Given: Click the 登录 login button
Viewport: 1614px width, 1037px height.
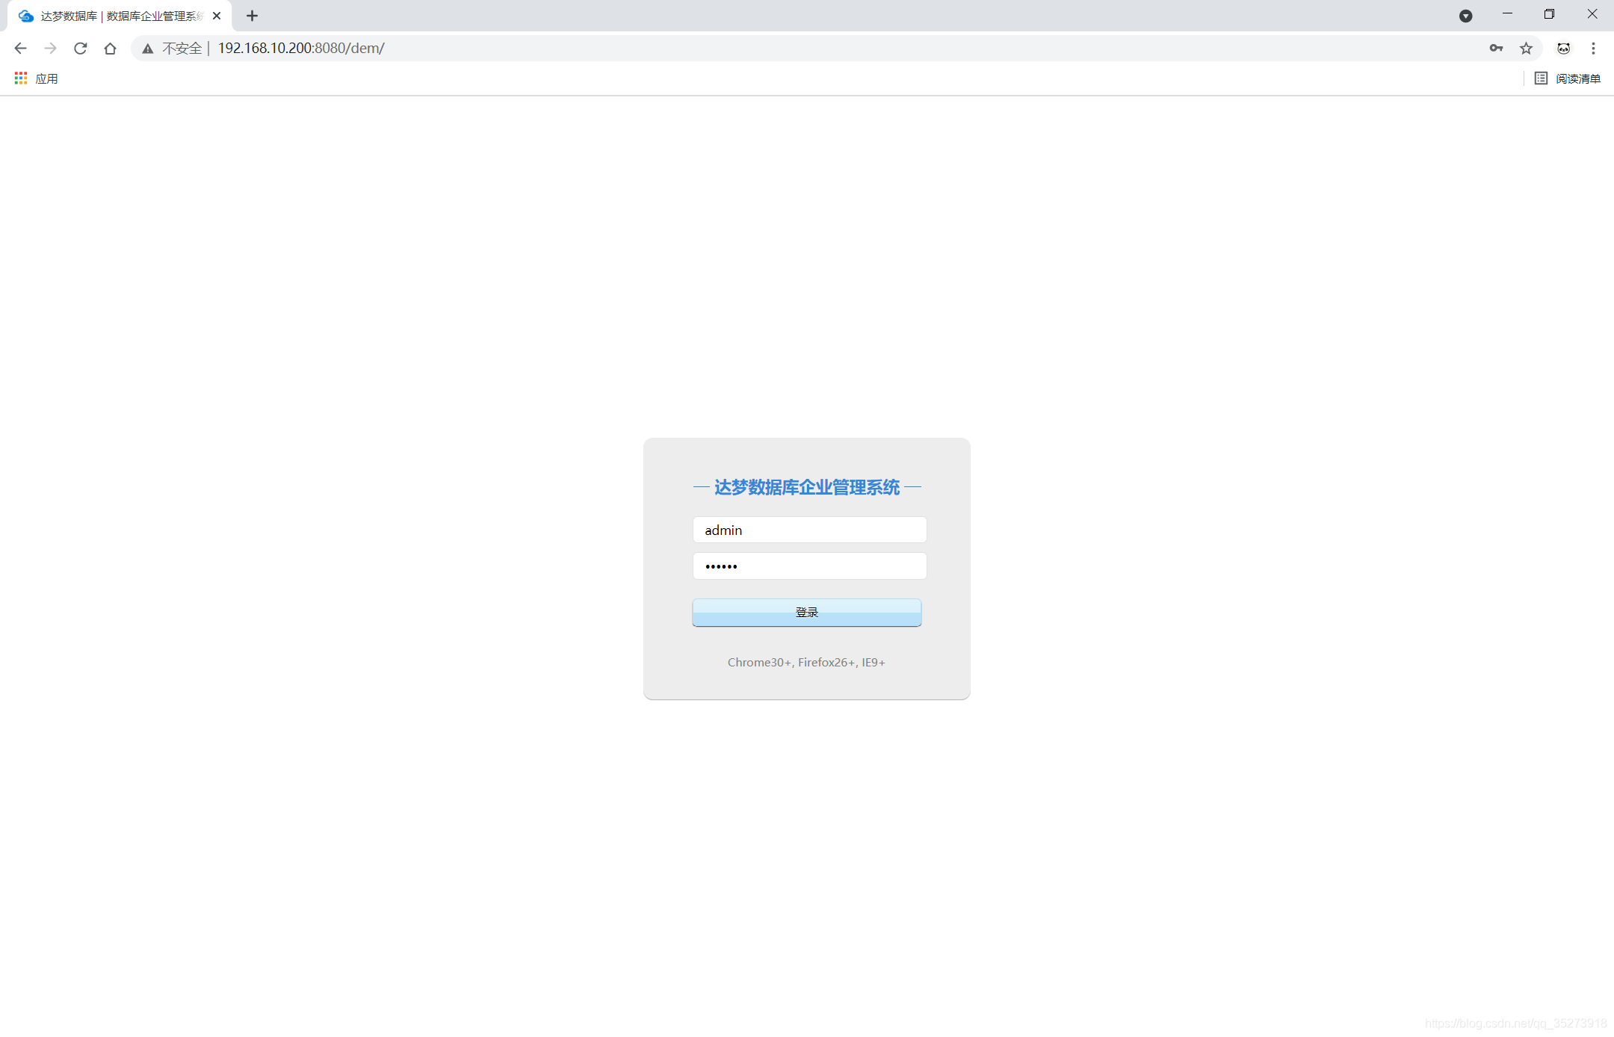Looking at the screenshot, I should pos(806,613).
